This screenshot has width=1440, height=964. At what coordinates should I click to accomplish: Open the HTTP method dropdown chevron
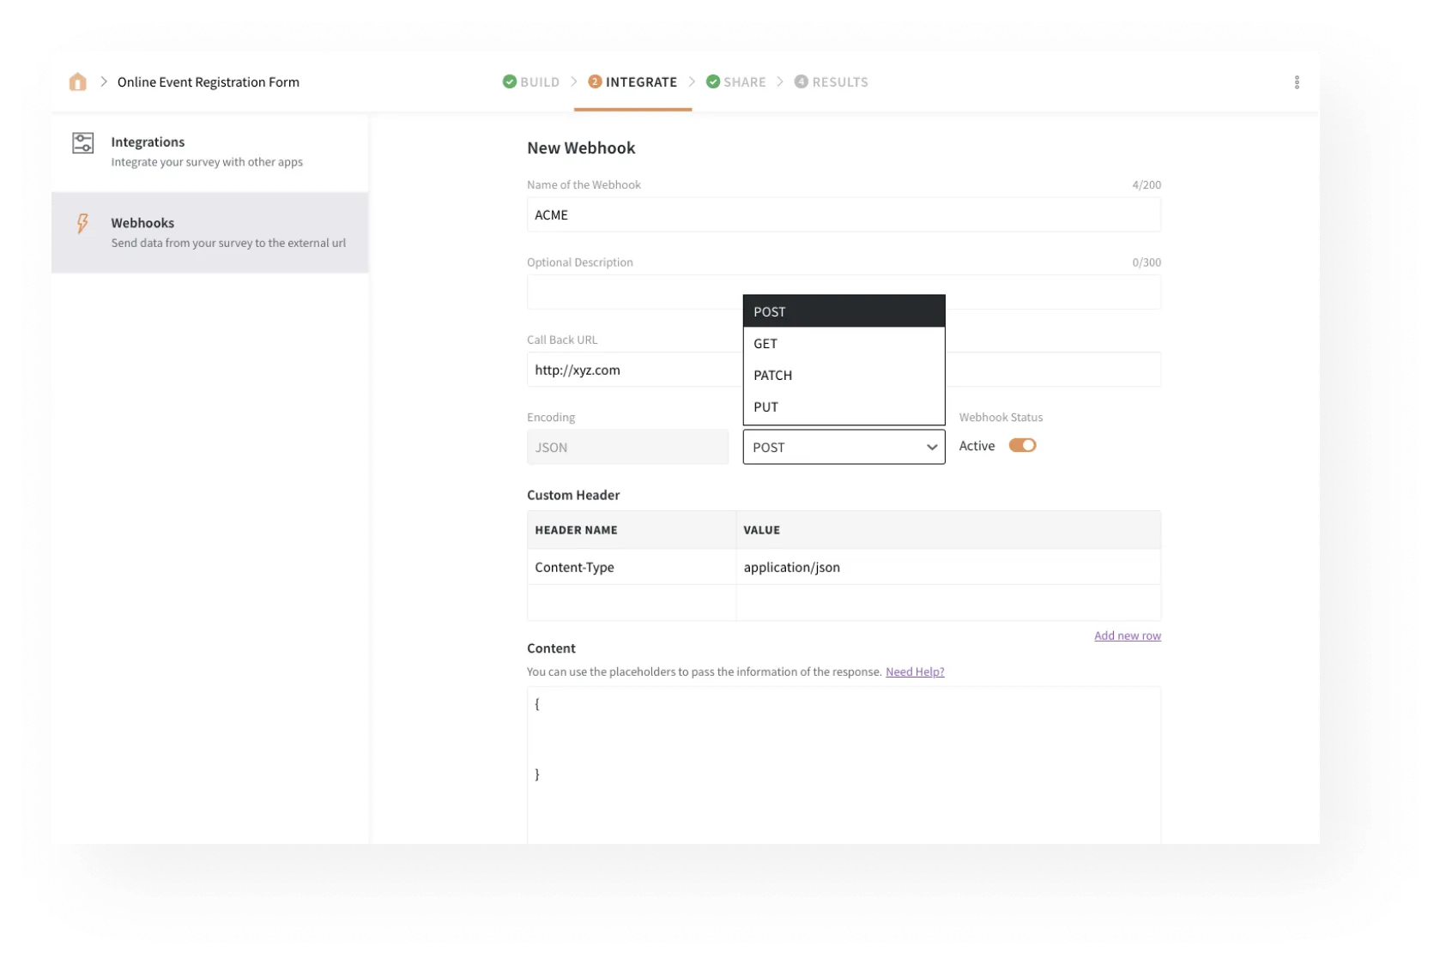[931, 447]
